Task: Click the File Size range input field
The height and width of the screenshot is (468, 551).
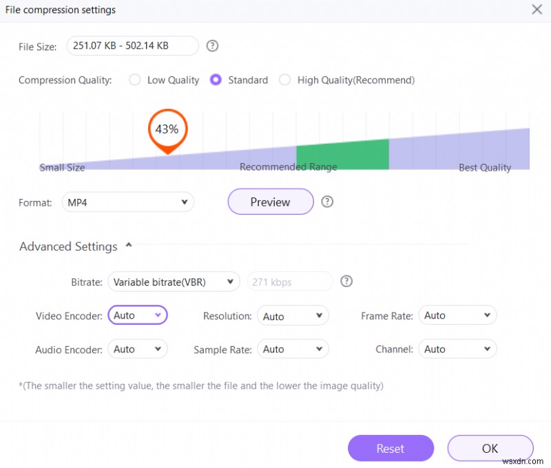Action: tap(132, 45)
